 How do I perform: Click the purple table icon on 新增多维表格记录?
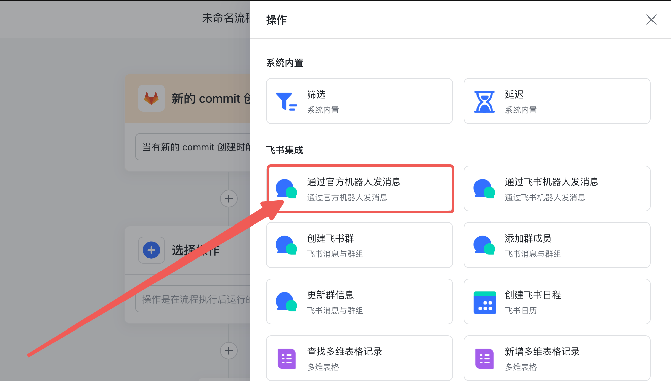click(x=485, y=359)
